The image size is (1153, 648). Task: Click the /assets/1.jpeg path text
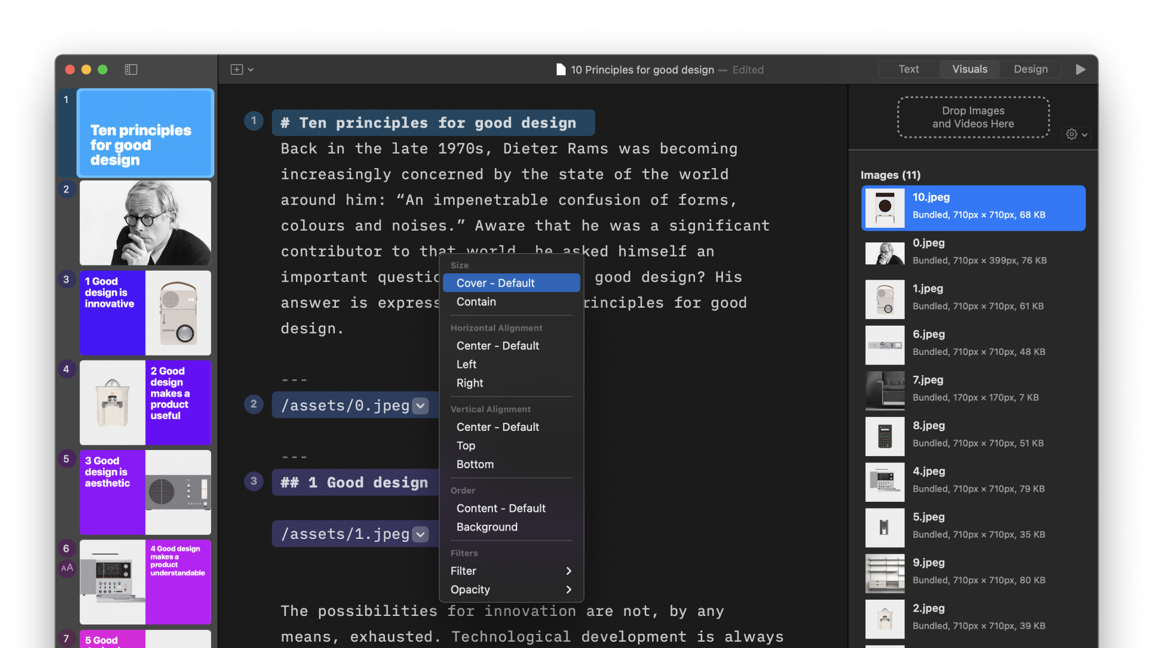point(345,534)
